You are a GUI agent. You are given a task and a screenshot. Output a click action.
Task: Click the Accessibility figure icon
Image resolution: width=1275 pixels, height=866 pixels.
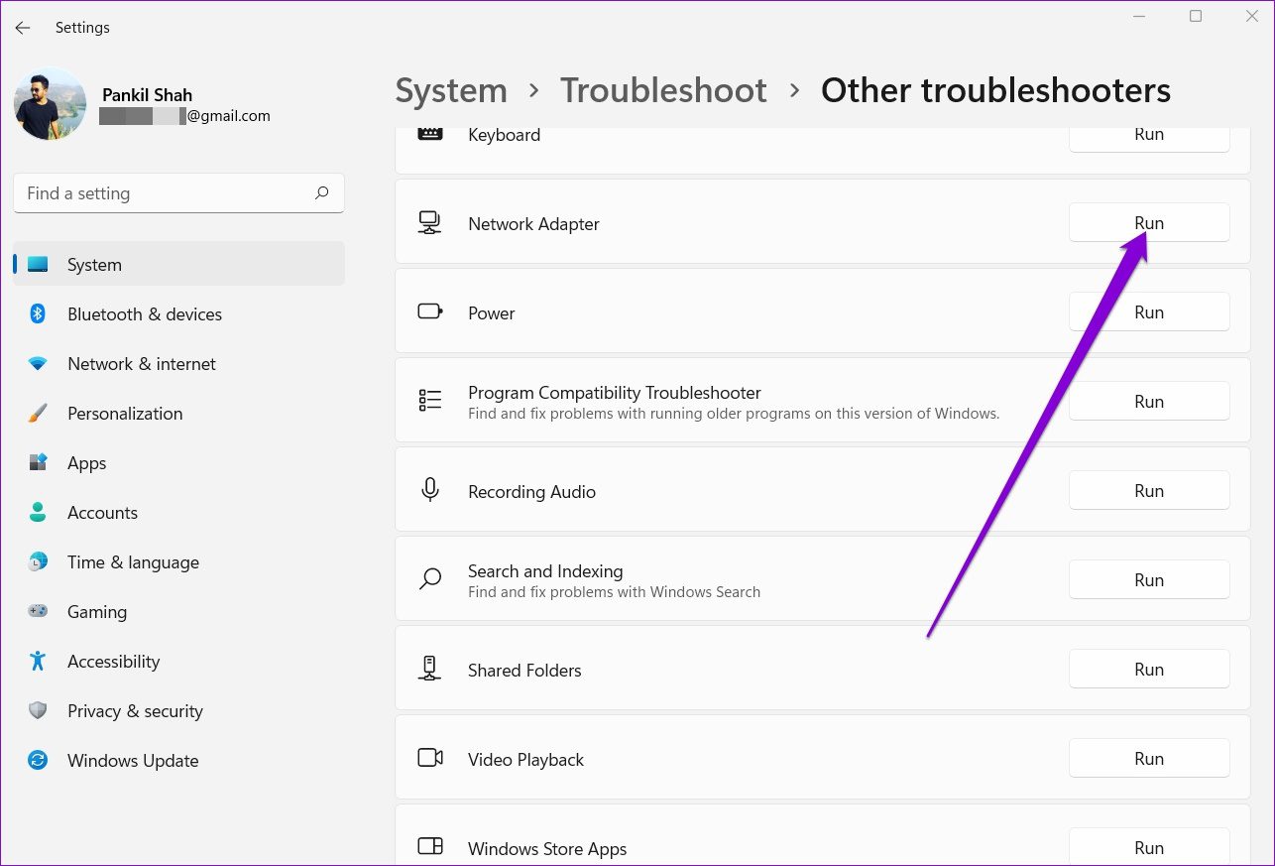pyautogui.click(x=38, y=662)
